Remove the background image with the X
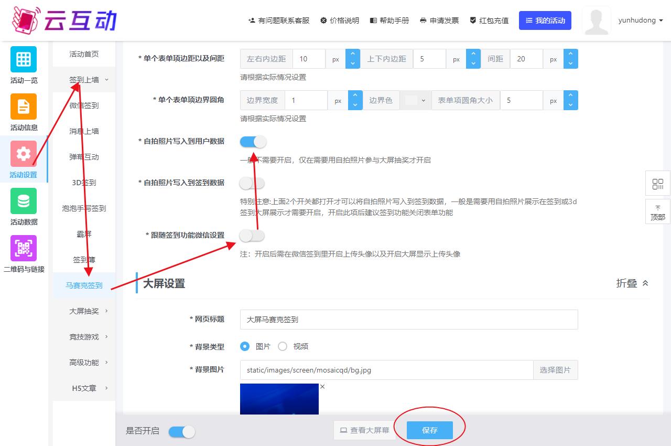 pyautogui.click(x=322, y=387)
